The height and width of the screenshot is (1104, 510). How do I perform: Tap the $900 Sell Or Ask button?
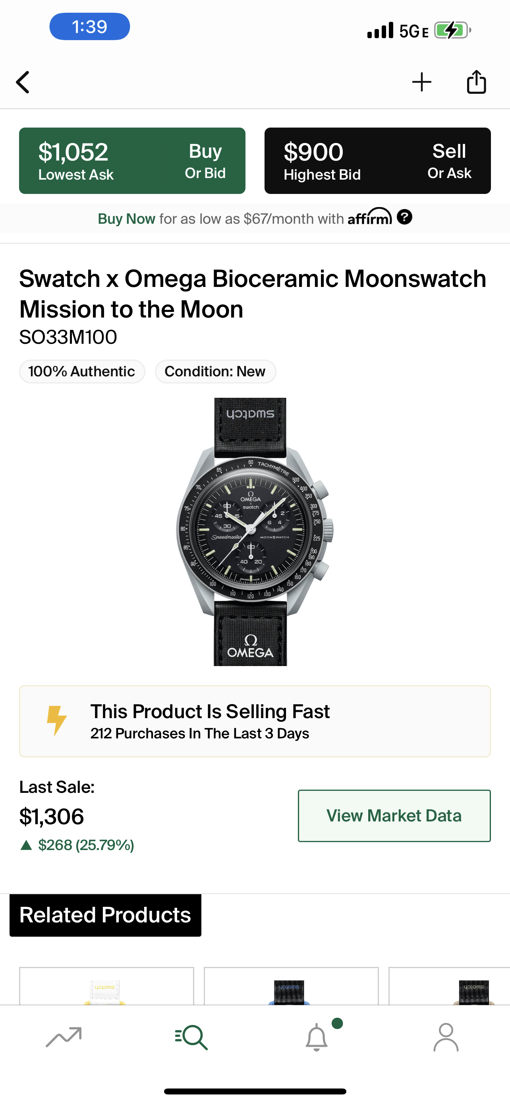(377, 161)
